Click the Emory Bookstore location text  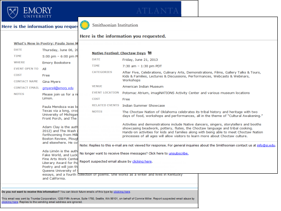[x=56, y=62]
